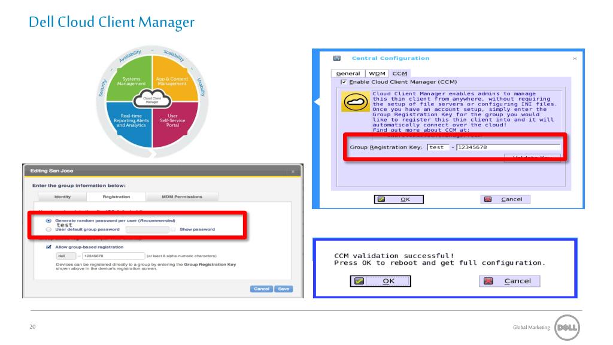Screen dimensions: 613x345
Task: Switch to the WDM tab
Action: coord(377,74)
